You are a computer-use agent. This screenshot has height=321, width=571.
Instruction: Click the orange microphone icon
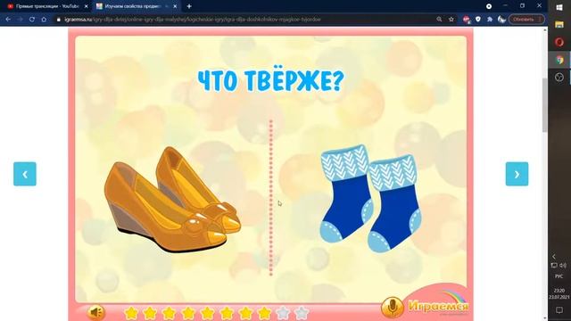click(393, 307)
